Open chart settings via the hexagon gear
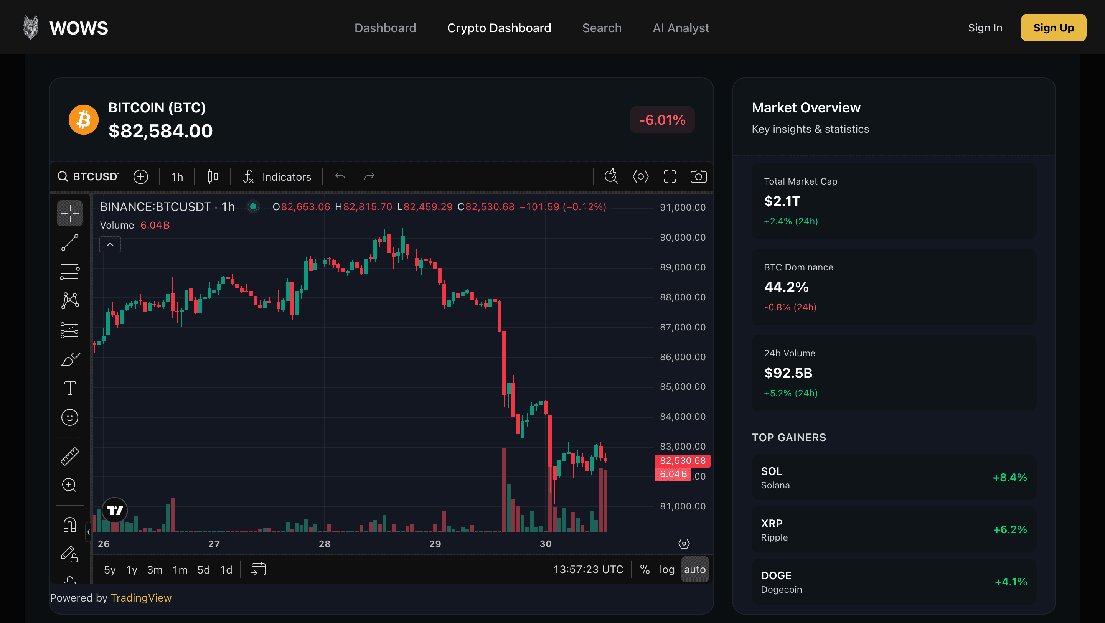The height and width of the screenshot is (623, 1105). (640, 176)
